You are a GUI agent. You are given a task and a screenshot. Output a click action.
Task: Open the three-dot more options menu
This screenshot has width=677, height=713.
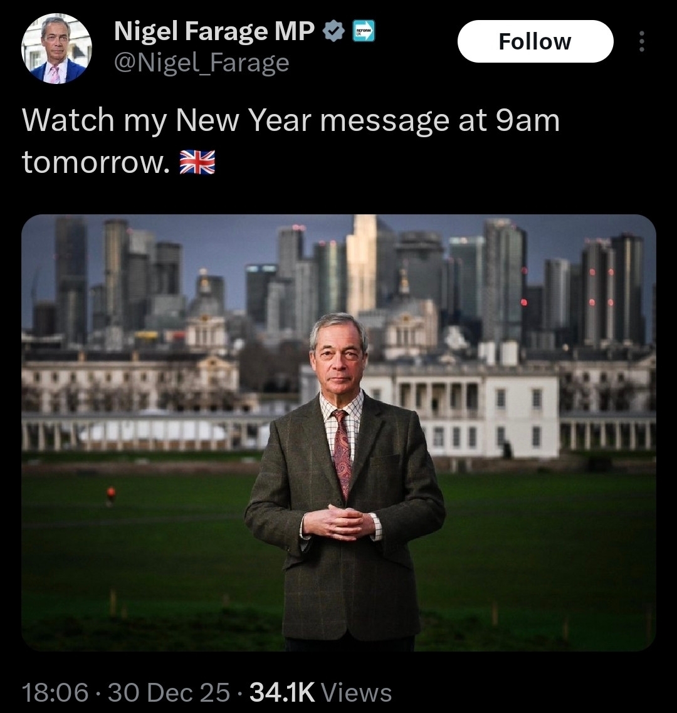[641, 41]
